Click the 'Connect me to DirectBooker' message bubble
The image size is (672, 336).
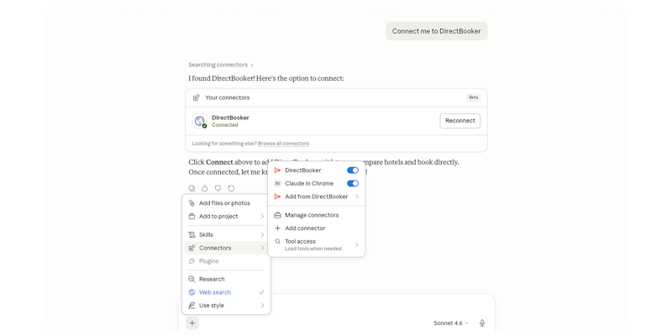point(436,31)
